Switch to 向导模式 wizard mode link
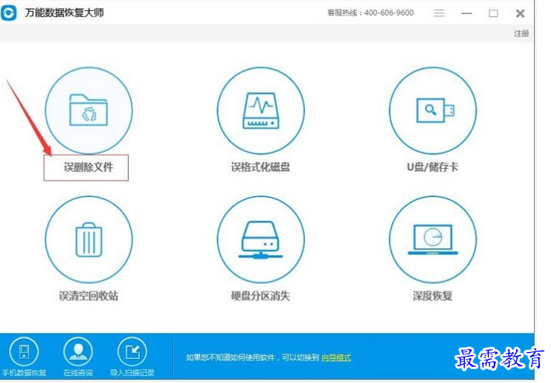This screenshot has width=551, height=383. click(336, 357)
